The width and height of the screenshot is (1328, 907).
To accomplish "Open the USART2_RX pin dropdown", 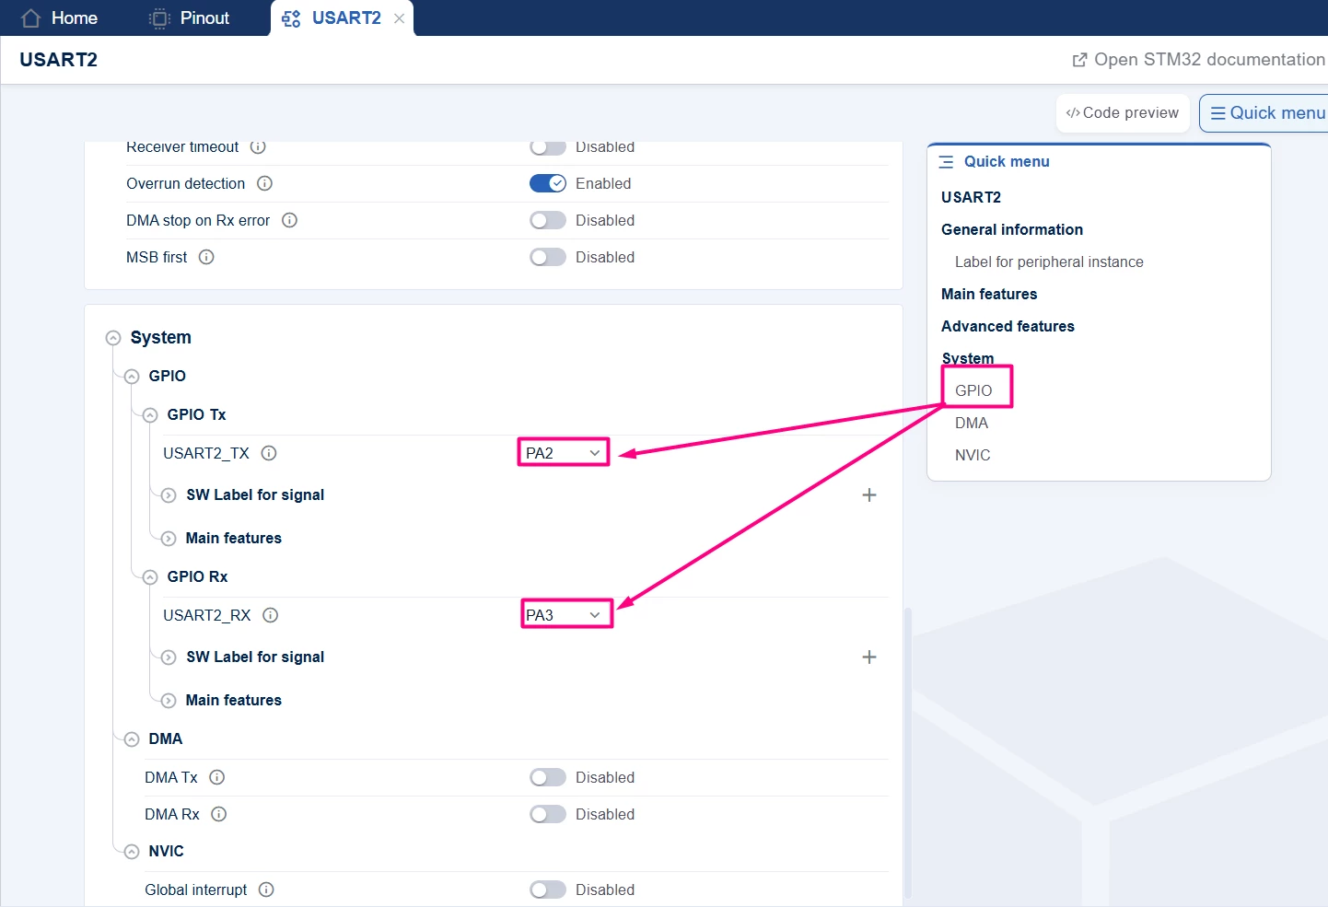I will [566, 614].
